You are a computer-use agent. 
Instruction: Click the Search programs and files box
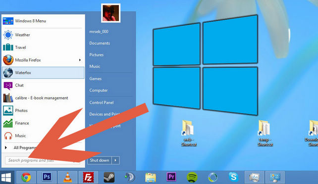click(x=43, y=160)
